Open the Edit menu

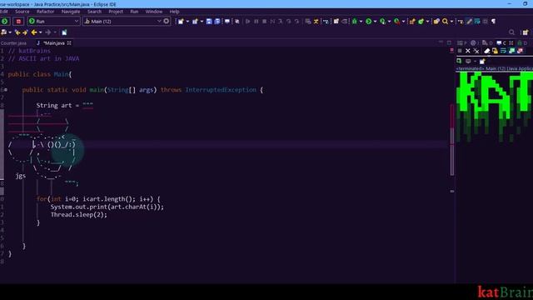[4, 12]
